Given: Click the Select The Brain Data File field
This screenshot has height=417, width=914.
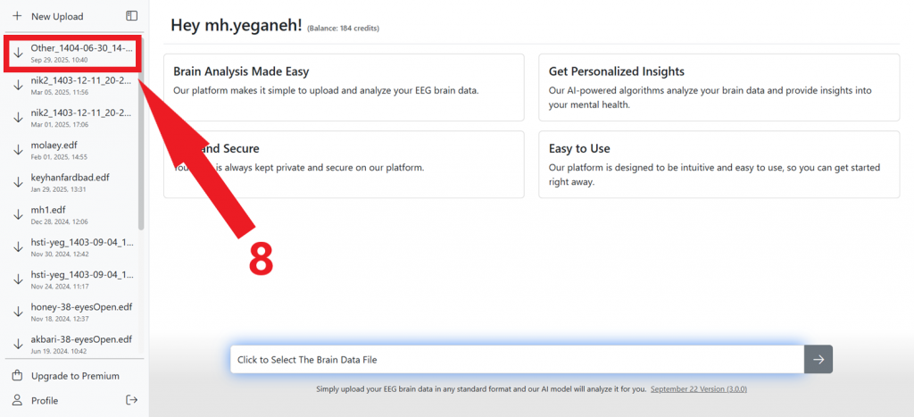Looking at the screenshot, I should (x=516, y=360).
